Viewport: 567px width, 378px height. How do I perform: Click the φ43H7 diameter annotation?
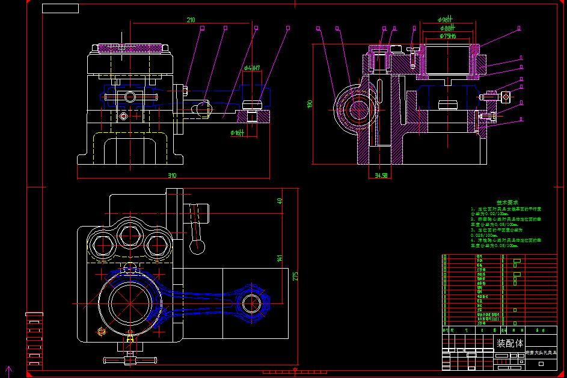(x=252, y=68)
